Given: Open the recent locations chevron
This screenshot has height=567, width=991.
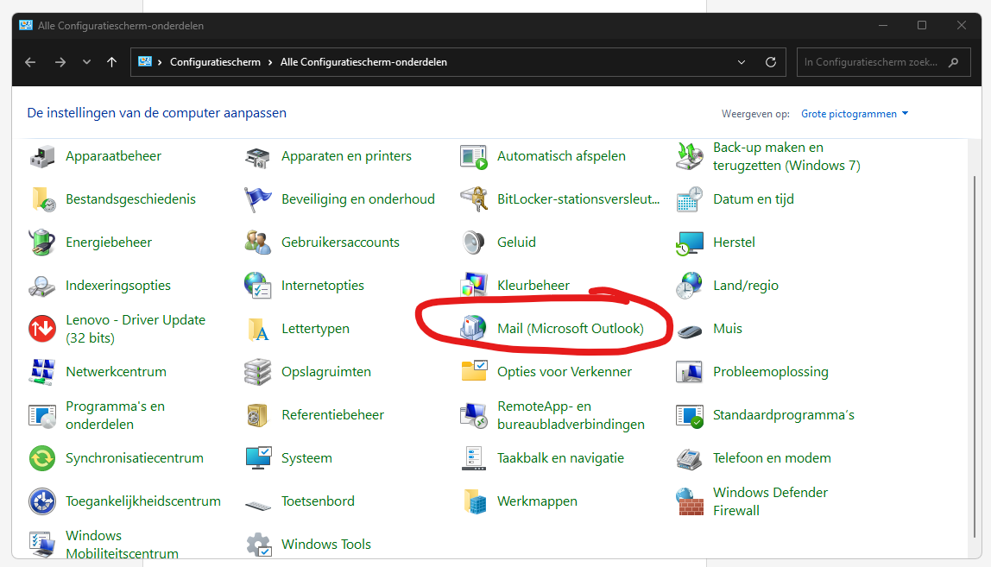Looking at the screenshot, I should pos(86,62).
